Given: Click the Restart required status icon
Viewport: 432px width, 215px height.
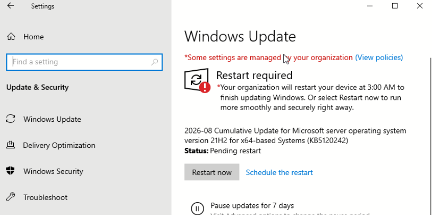Looking at the screenshot, I should 197,80.
